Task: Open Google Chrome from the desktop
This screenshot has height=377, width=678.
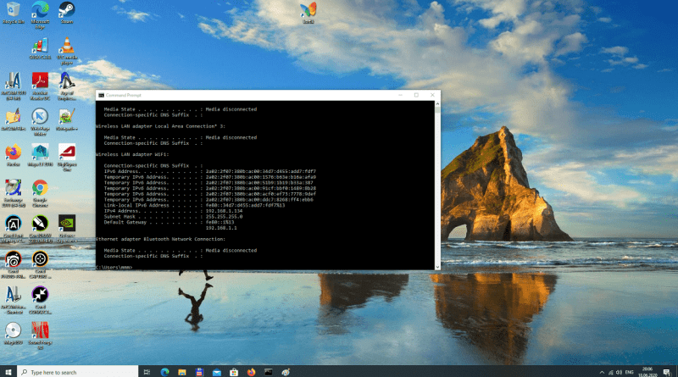Action: click(x=39, y=188)
